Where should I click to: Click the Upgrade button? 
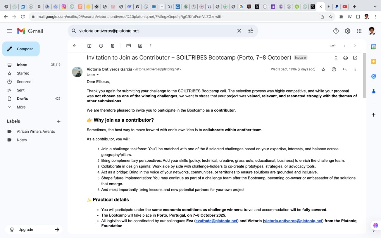(x=34, y=230)
